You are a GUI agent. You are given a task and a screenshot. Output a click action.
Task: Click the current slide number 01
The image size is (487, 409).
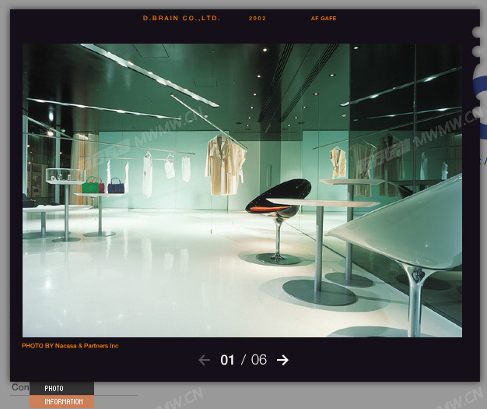pyautogui.click(x=227, y=360)
